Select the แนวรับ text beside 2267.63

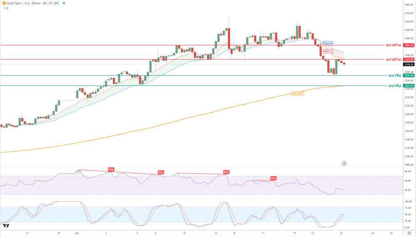394,86
